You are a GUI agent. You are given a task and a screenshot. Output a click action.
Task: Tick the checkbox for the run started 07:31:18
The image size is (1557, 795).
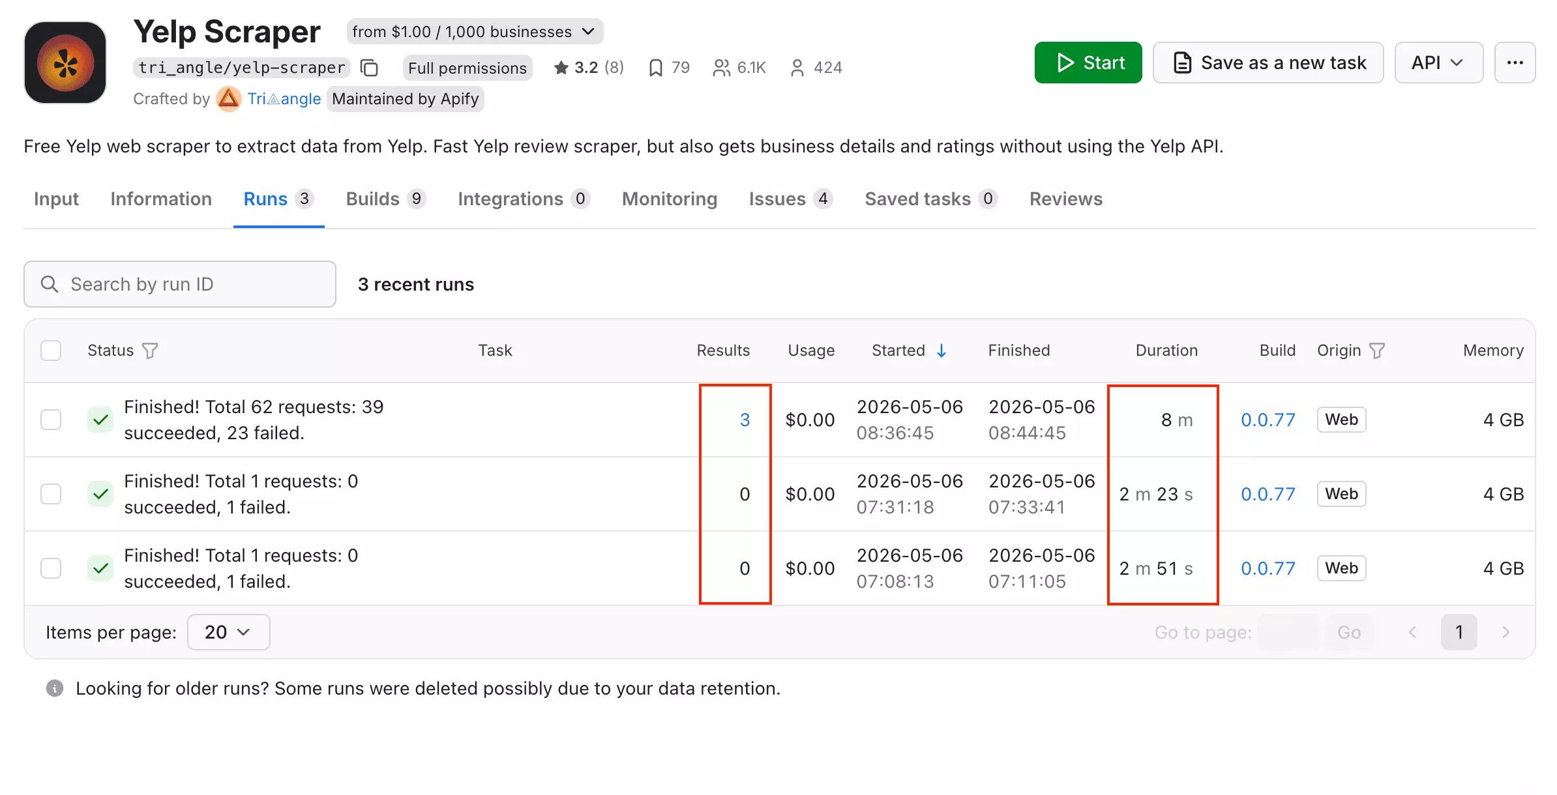[51, 494]
